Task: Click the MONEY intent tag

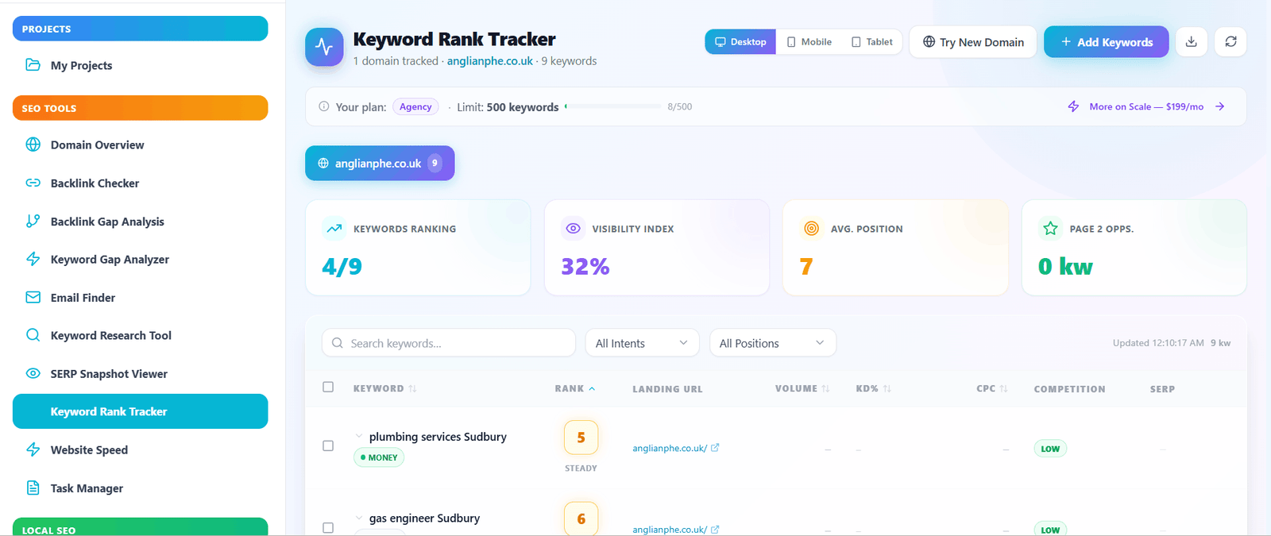Action: (379, 457)
